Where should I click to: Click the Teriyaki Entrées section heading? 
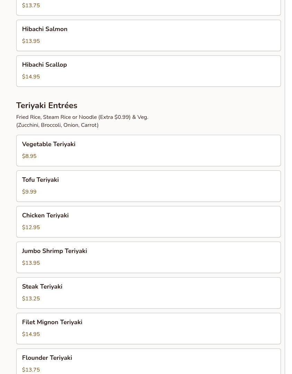(x=47, y=105)
